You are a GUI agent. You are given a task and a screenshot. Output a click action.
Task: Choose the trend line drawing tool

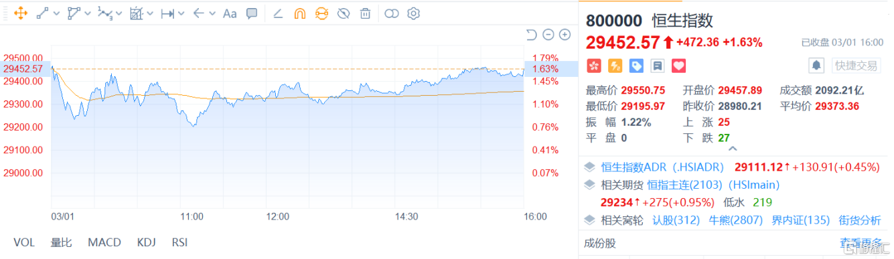[42, 13]
